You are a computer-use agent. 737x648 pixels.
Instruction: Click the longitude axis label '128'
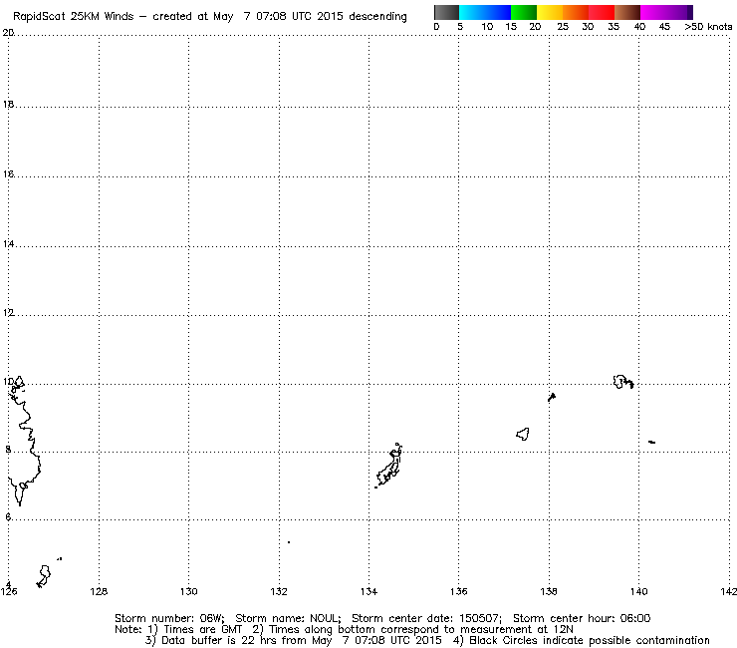[x=99, y=591]
